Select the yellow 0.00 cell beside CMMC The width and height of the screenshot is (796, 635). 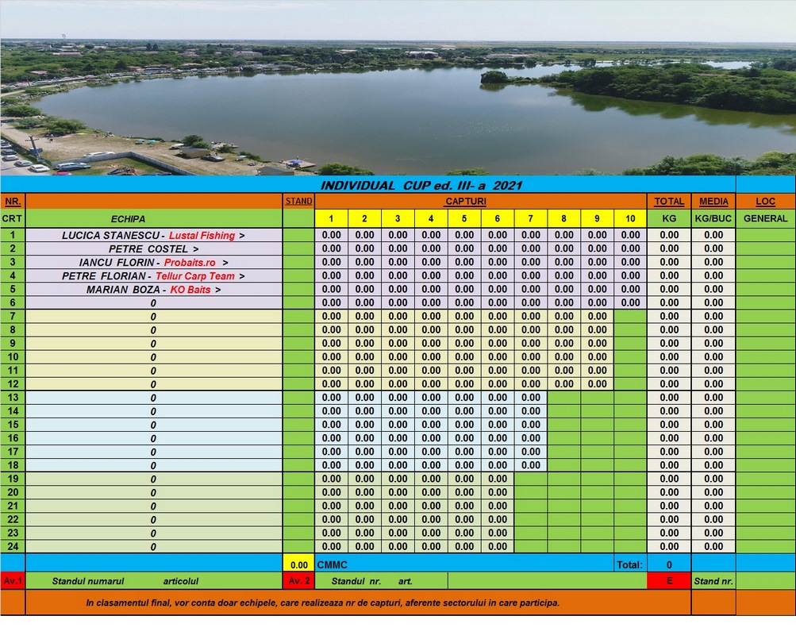coord(298,564)
